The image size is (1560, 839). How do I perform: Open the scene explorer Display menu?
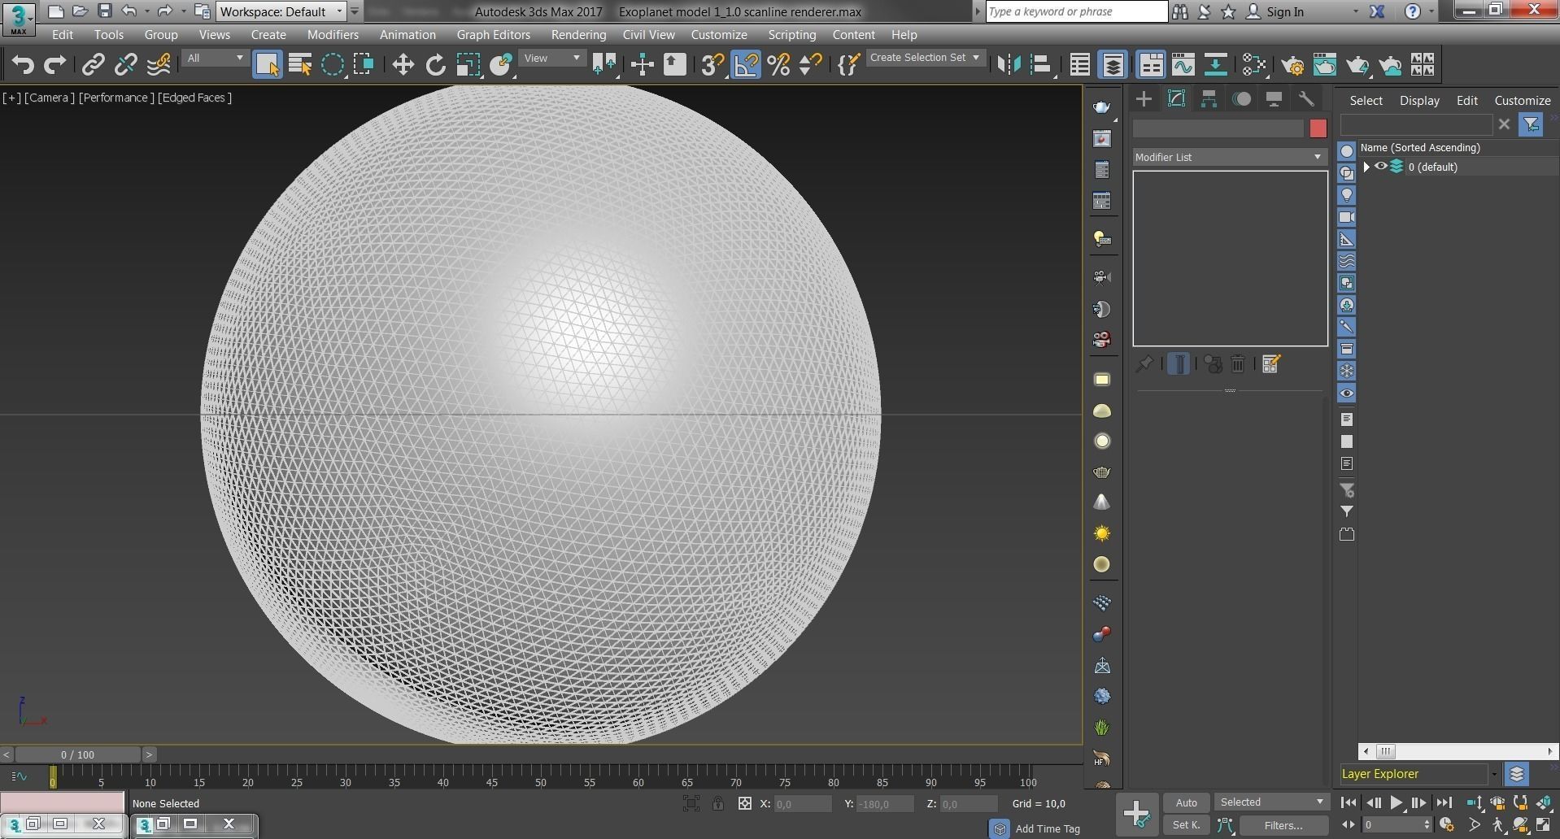1419,101
